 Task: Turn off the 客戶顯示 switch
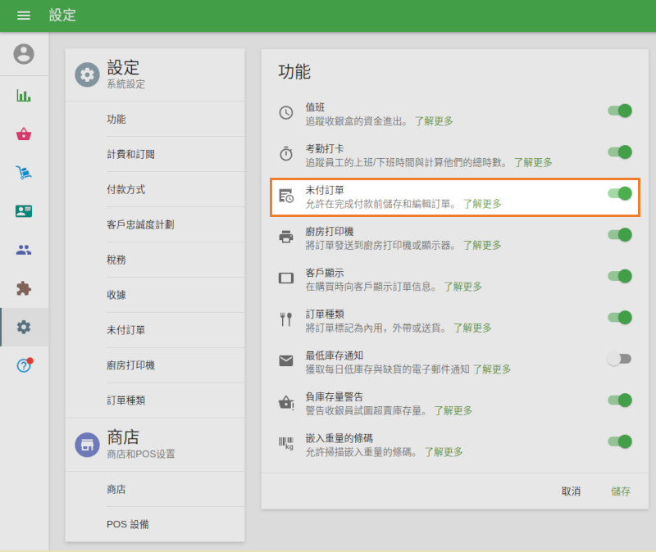(620, 277)
